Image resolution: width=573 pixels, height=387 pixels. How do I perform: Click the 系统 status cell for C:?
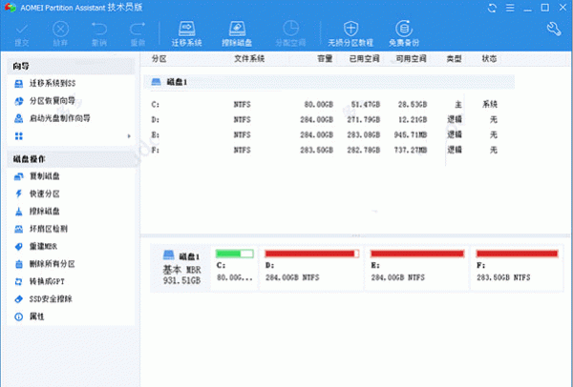point(490,105)
